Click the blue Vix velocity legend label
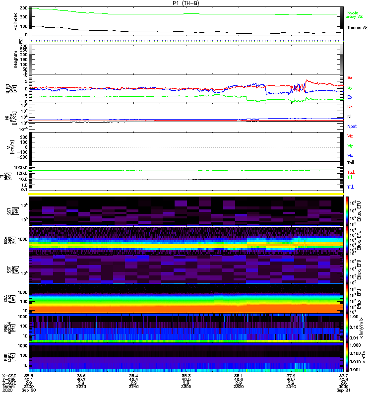372x397 pixels. pyautogui.click(x=350, y=155)
